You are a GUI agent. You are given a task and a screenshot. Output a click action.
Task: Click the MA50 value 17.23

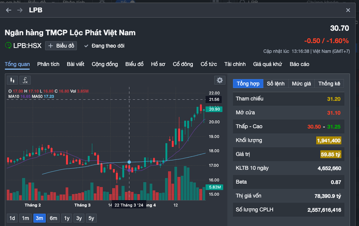(x=49, y=97)
